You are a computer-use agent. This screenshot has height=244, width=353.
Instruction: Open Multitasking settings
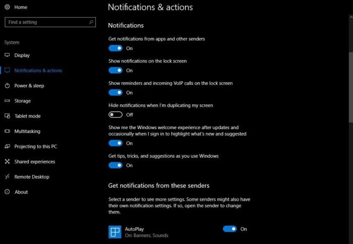[x=27, y=131]
